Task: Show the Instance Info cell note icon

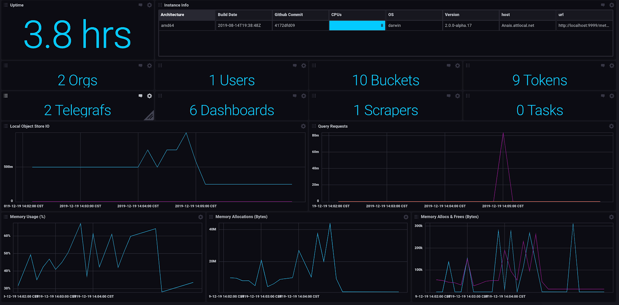Action: (x=603, y=5)
